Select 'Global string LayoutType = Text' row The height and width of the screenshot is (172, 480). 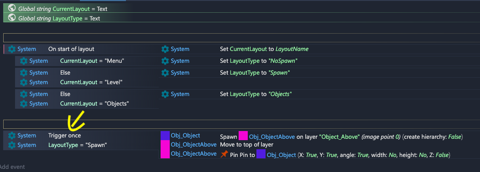241,18
